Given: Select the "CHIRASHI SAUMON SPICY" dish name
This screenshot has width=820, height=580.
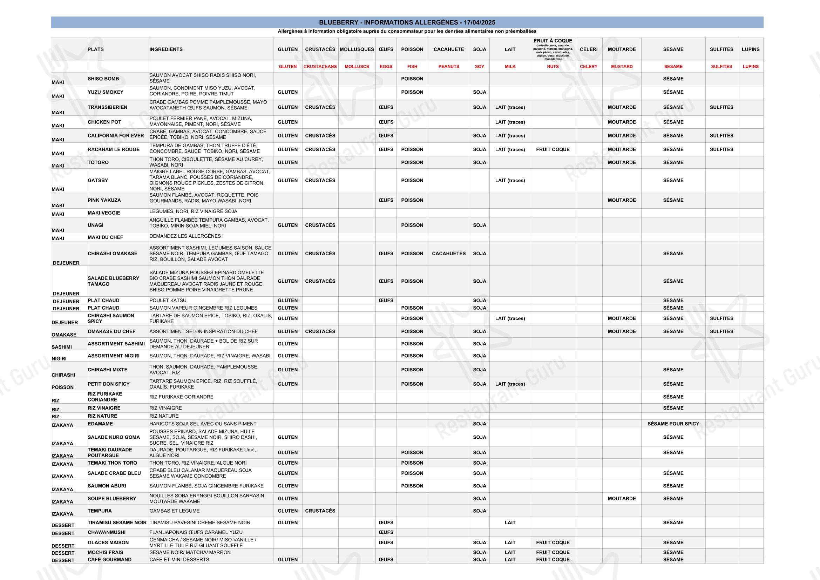Looking at the screenshot, I should pos(111,318).
